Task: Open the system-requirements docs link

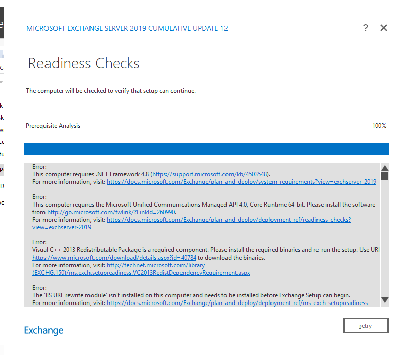Action: [241, 182]
